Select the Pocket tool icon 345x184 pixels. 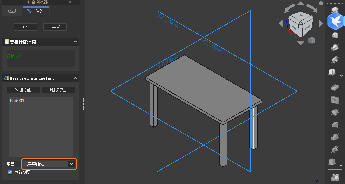[x=335, y=88]
